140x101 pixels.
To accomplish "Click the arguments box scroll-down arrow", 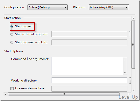I will [125, 72].
